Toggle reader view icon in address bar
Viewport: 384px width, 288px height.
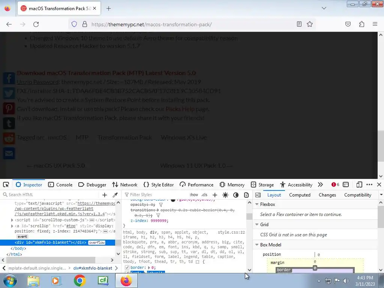[299, 24]
